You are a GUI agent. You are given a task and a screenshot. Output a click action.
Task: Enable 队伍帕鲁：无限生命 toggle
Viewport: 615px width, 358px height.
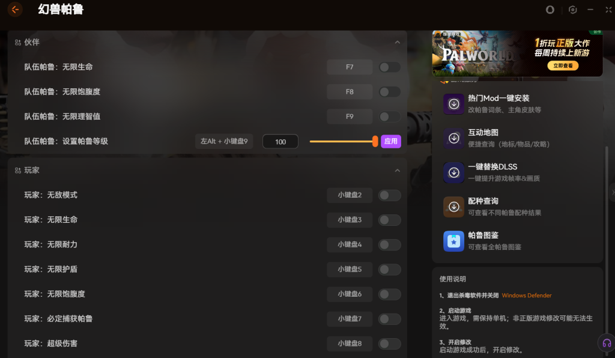390,67
